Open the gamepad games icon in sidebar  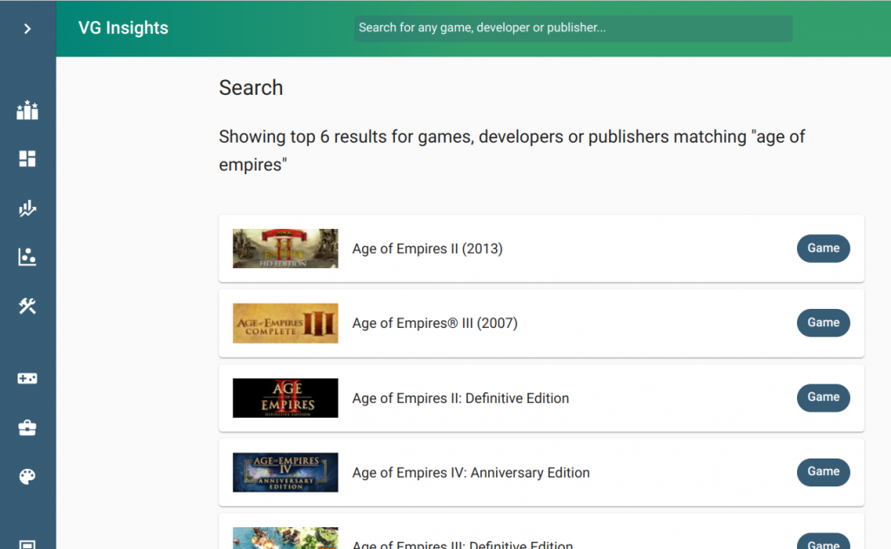[x=27, y=378]
